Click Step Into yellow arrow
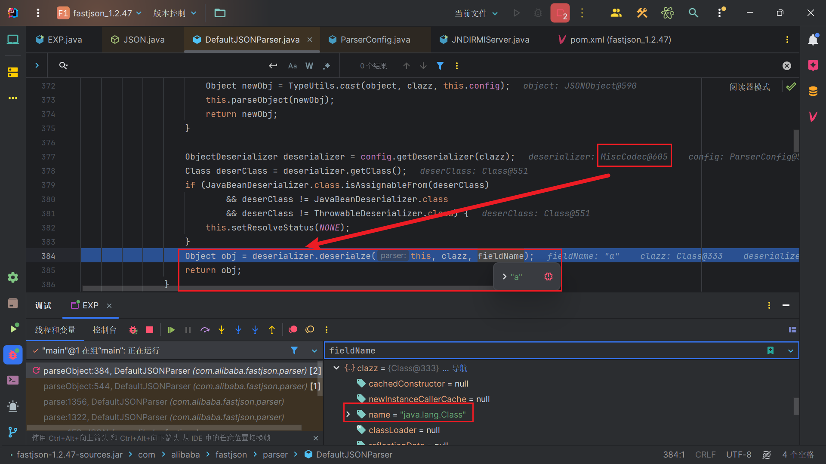The height and width of the screenshot is (464, 826). (222, 330)
